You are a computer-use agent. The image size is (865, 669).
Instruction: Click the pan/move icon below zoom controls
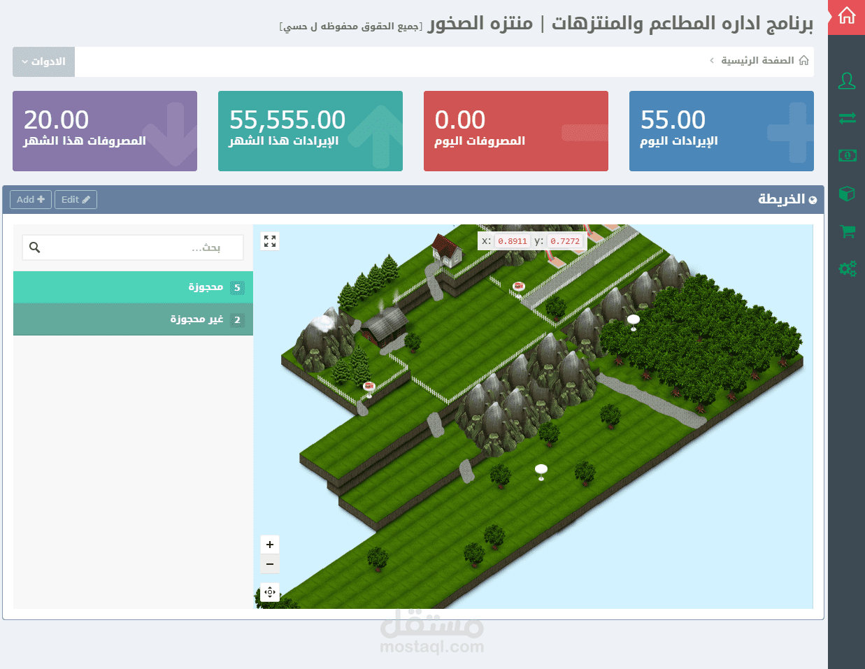(x=270, y=592)
